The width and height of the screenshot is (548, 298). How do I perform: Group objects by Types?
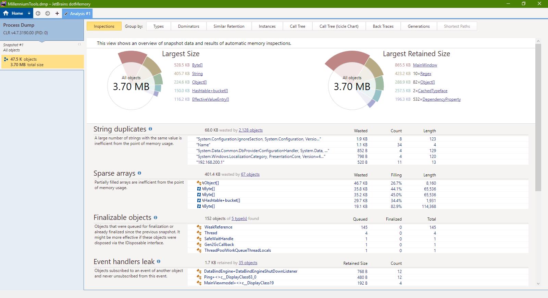point(158,26)
